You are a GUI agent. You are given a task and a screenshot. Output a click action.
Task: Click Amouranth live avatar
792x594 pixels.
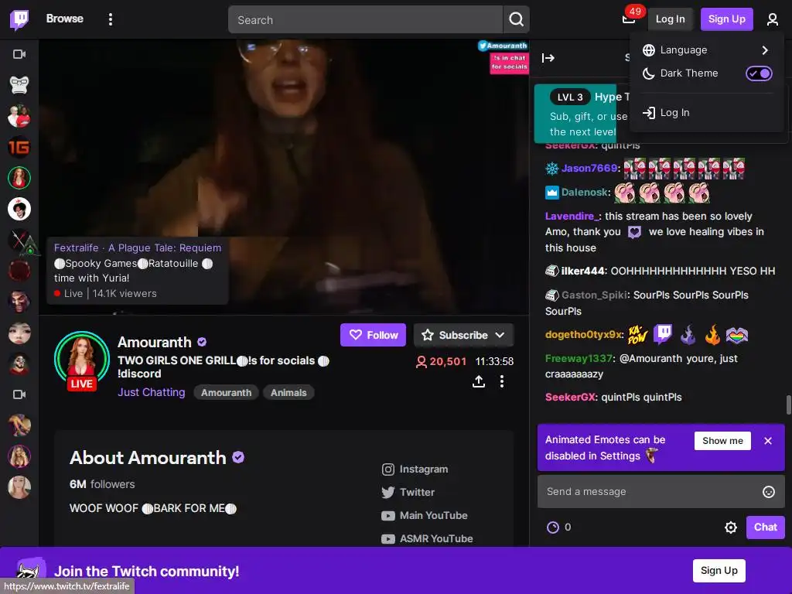pos(82,360)
